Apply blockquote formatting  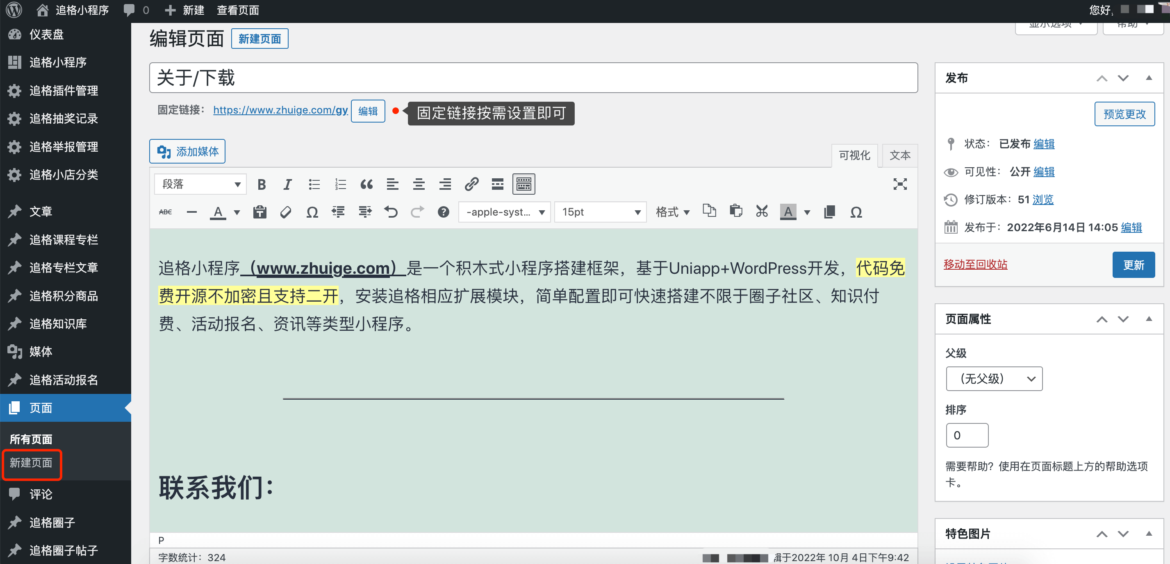(366, 184)
